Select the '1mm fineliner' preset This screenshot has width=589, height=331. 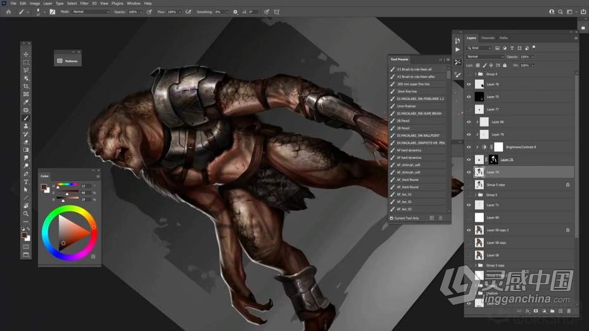click(418, 106)
